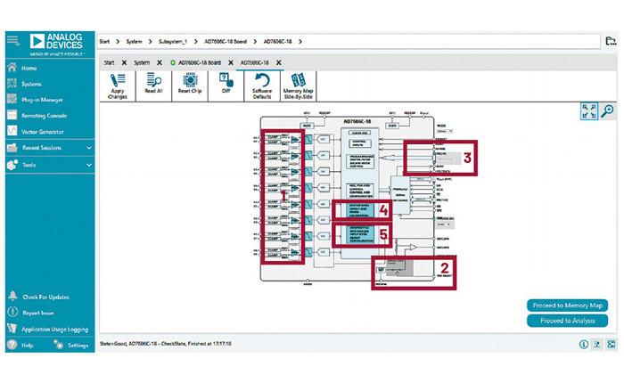Click Check For Updates bell
Screen dimensions: 624x383
tap(12, 297)
